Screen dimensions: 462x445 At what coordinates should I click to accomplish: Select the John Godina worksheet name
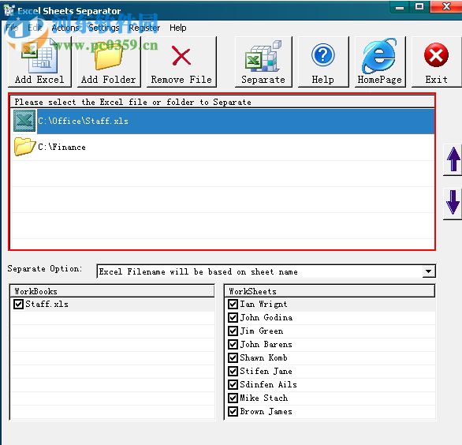[x=266, y=317]
